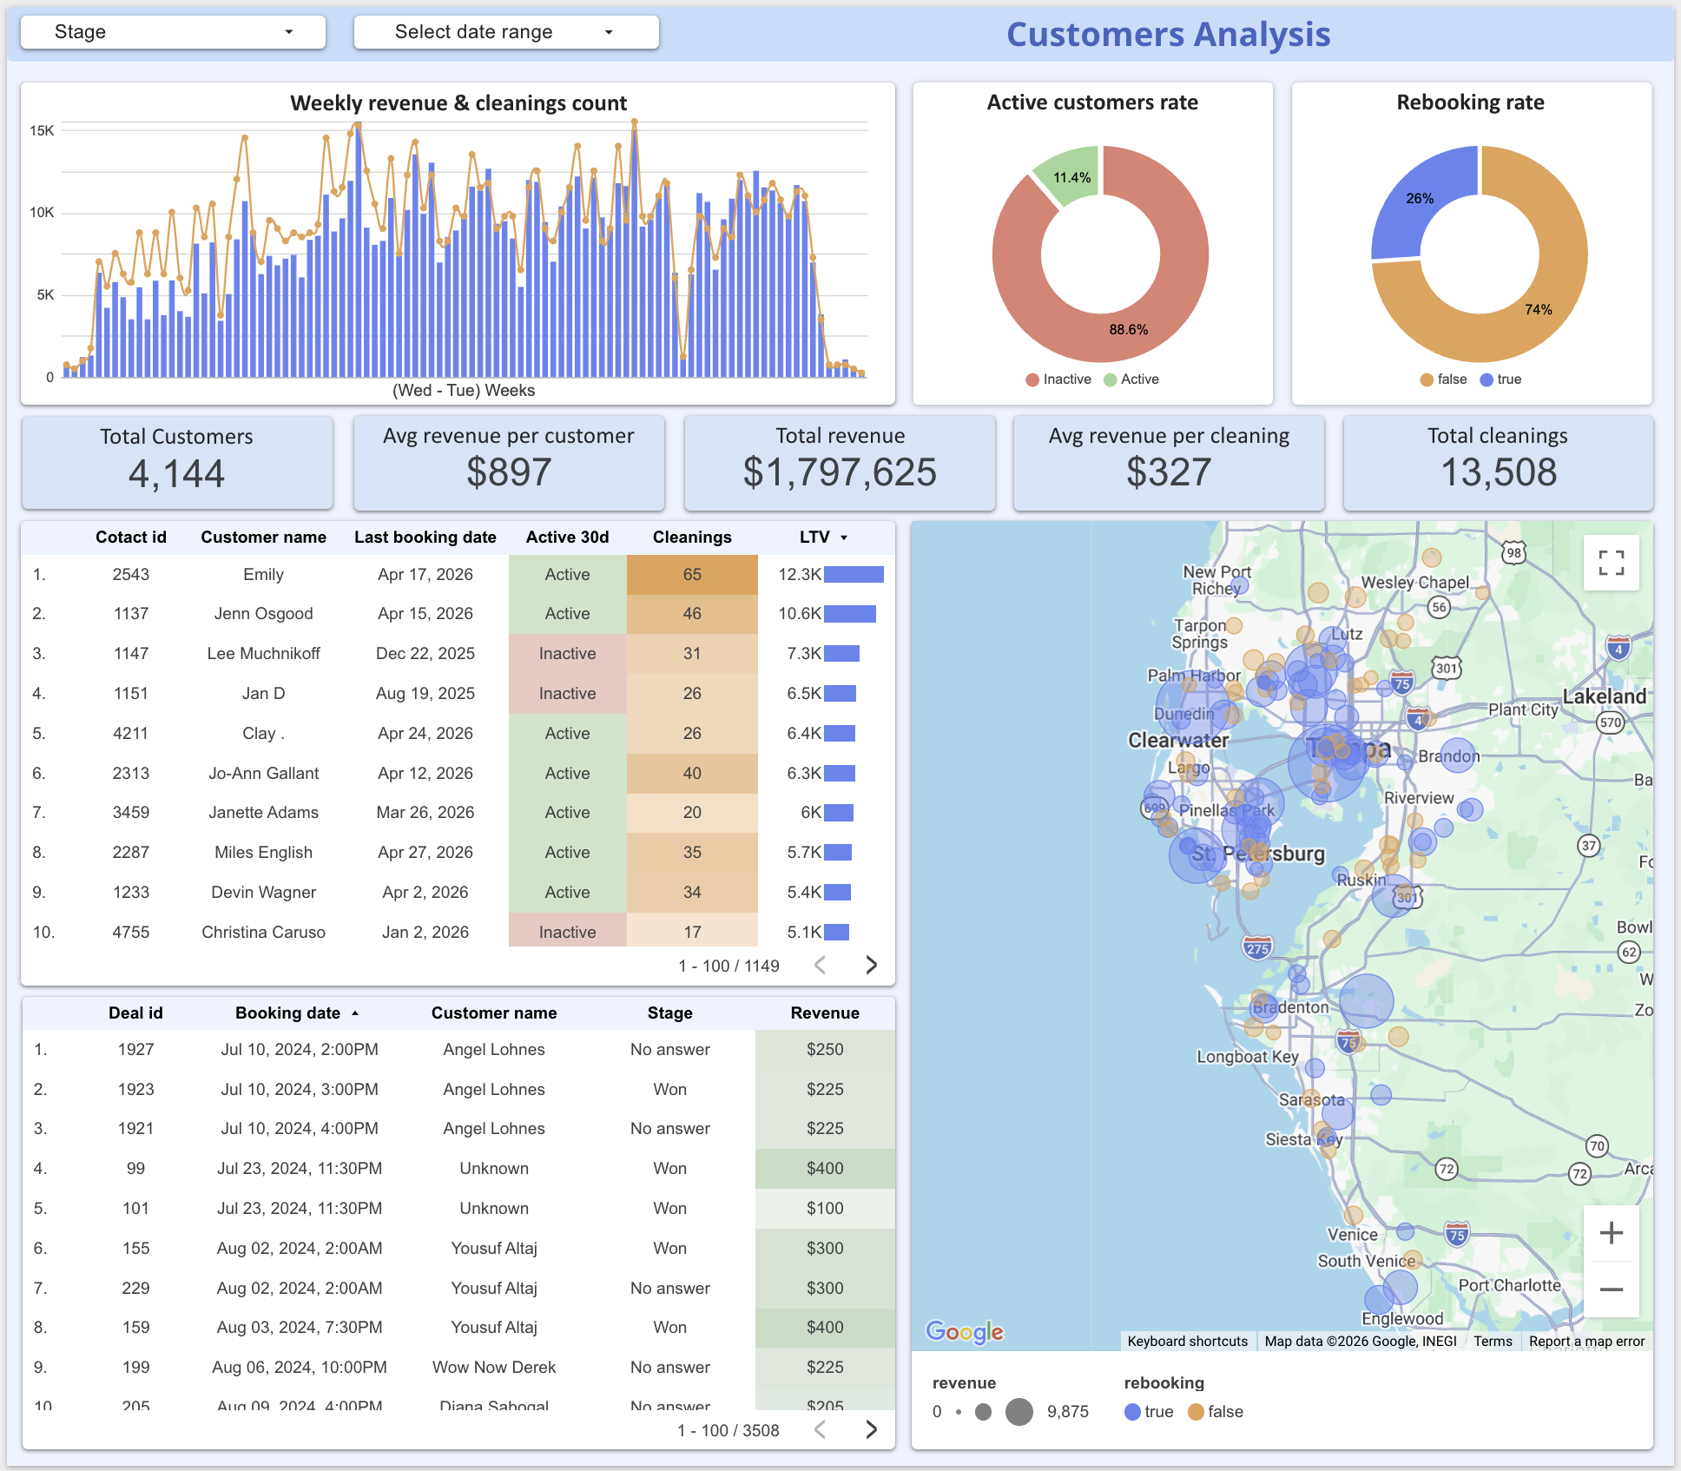The image size is (1681, 1471).
Task: Open Keyboard shortcuts on the map
Action: pos(1187,1342)
